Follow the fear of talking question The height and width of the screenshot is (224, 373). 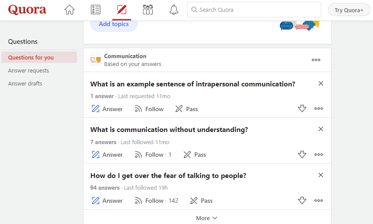coord(149,201)
